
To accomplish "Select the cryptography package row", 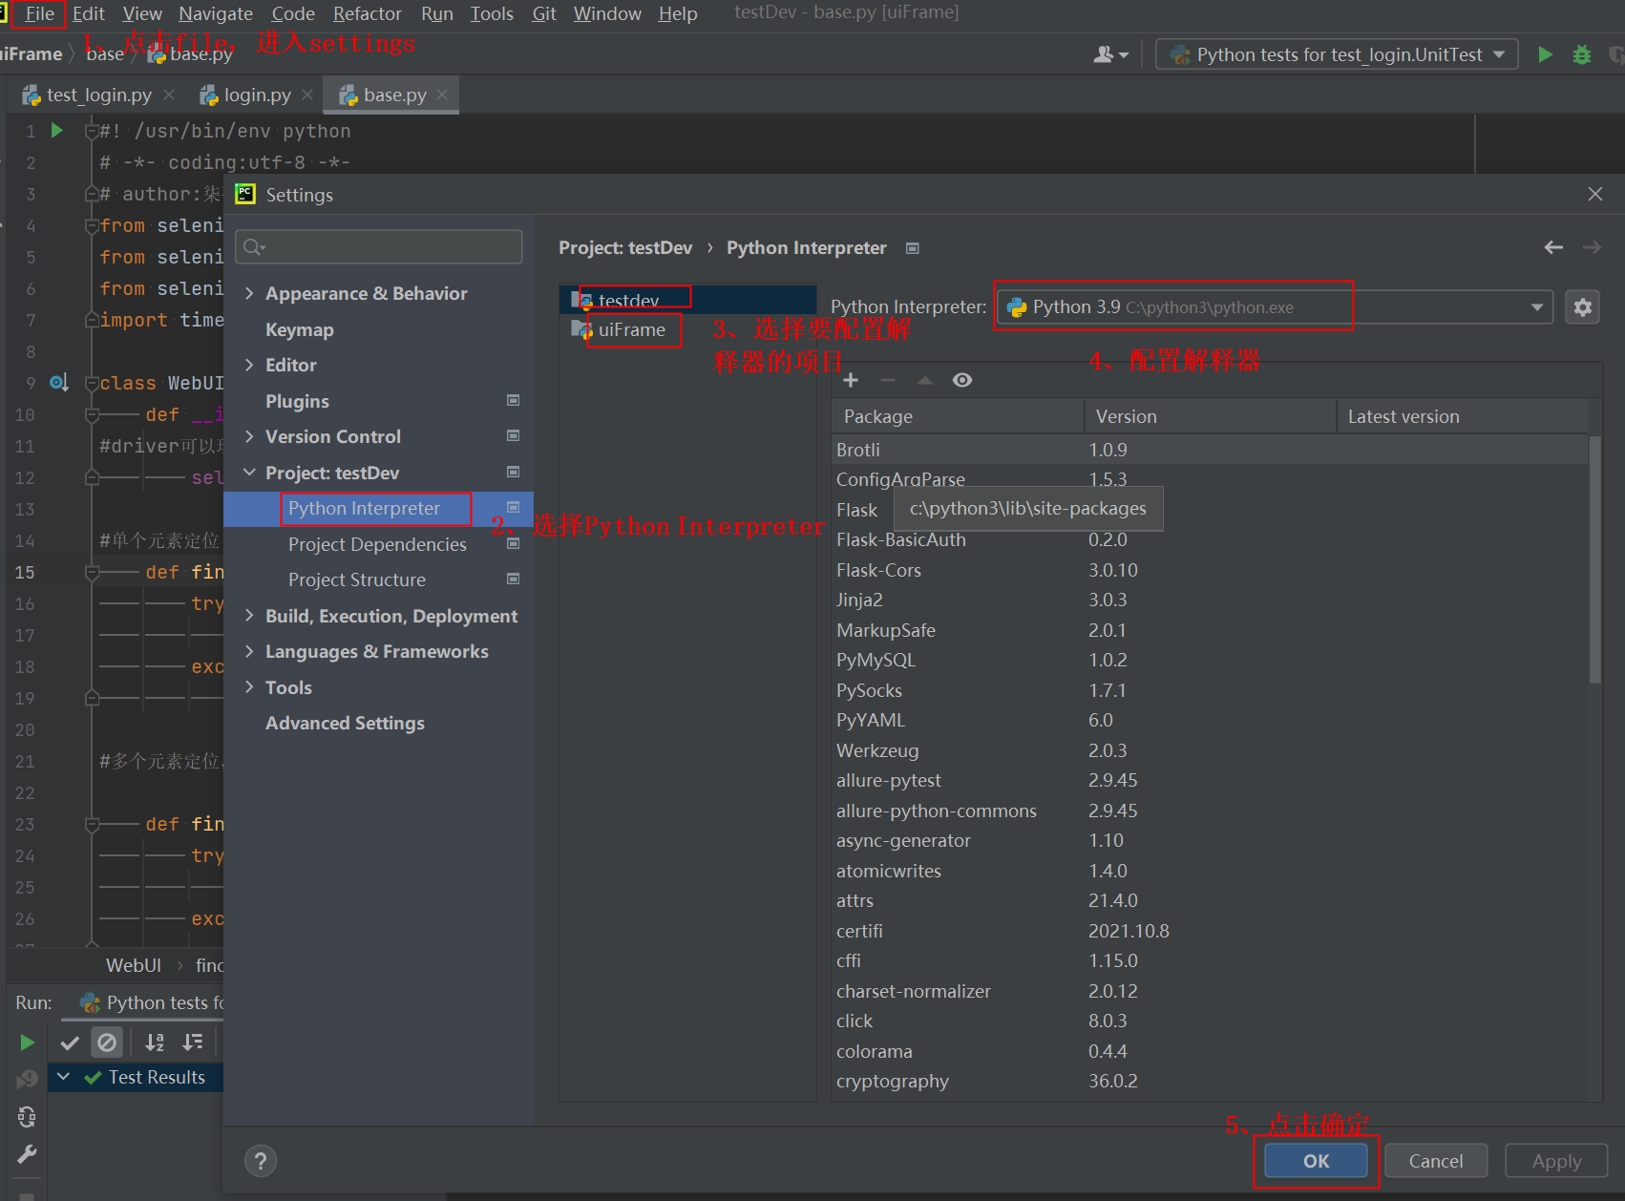I will (1210, 1081).
